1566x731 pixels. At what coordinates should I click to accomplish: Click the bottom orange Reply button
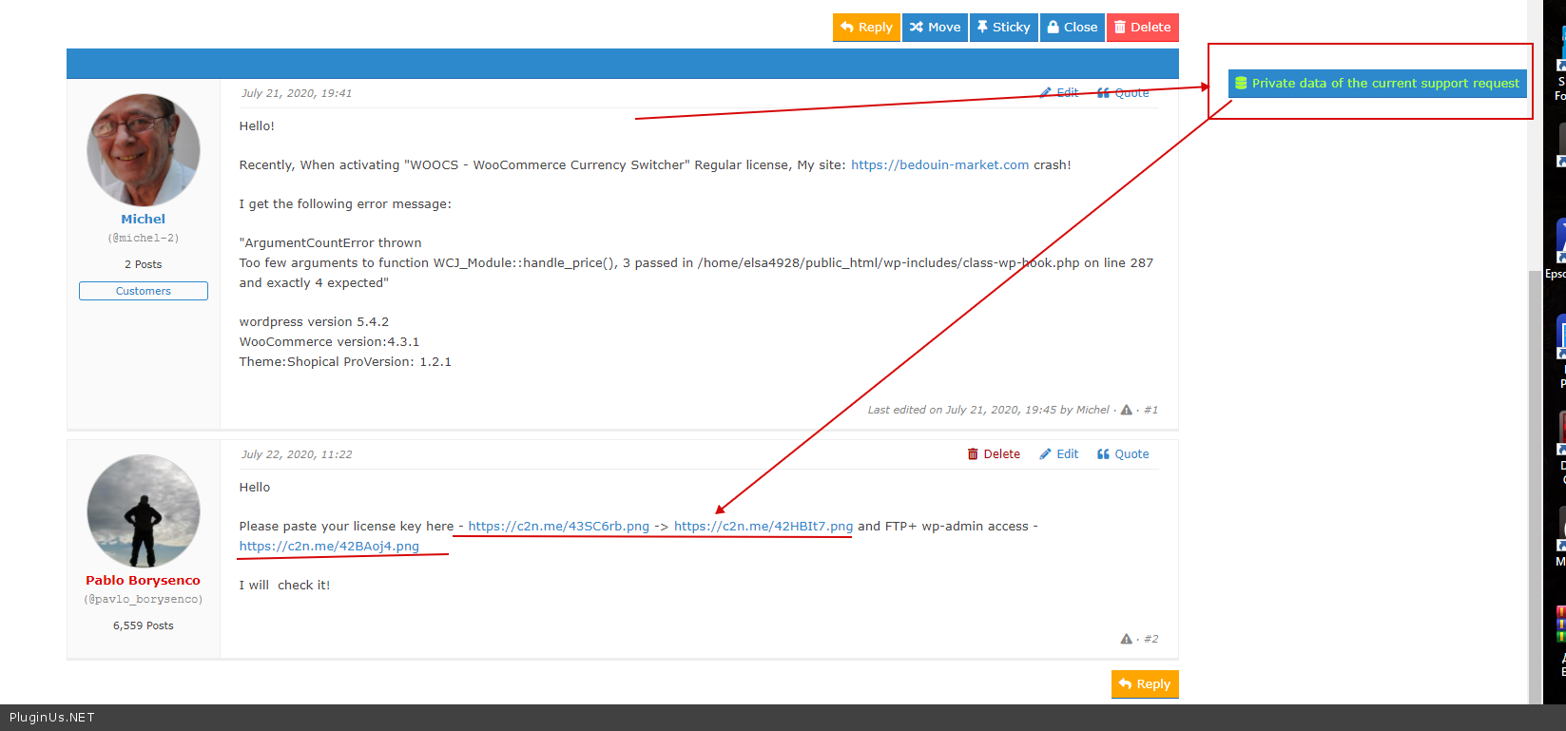pyautogui.click(x=1144, y=684)
